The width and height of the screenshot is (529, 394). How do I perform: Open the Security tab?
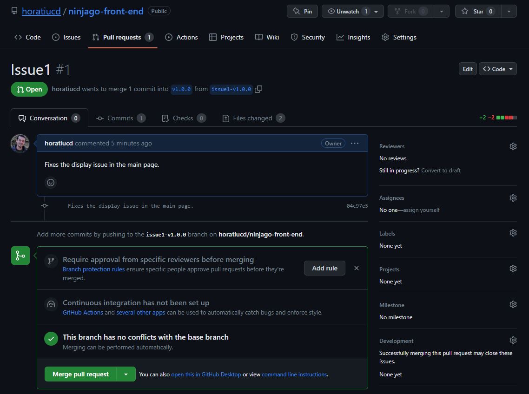tap(308, 37)
